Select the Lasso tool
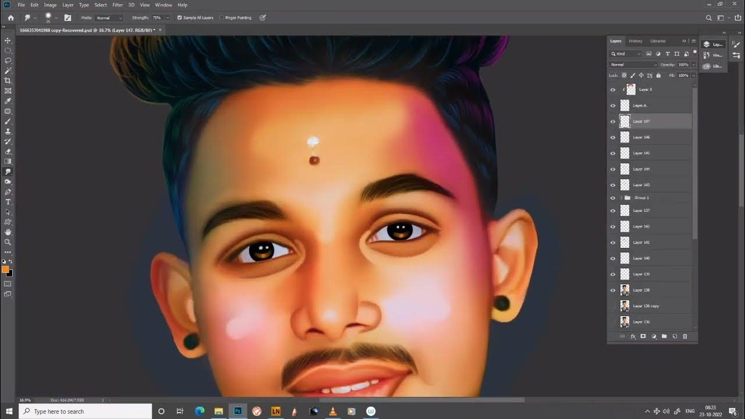 point(8,61)
